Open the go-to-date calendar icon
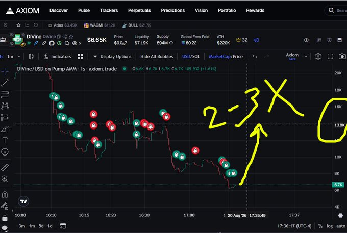 coord(63,226)
